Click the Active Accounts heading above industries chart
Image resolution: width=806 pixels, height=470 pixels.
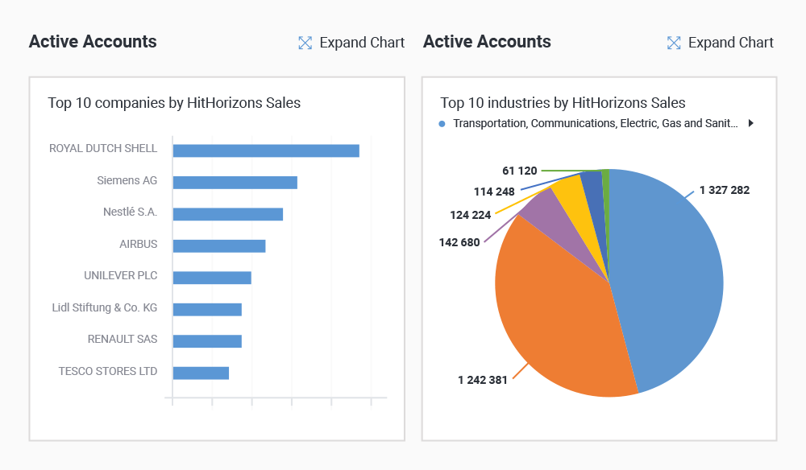click(487, 42)
